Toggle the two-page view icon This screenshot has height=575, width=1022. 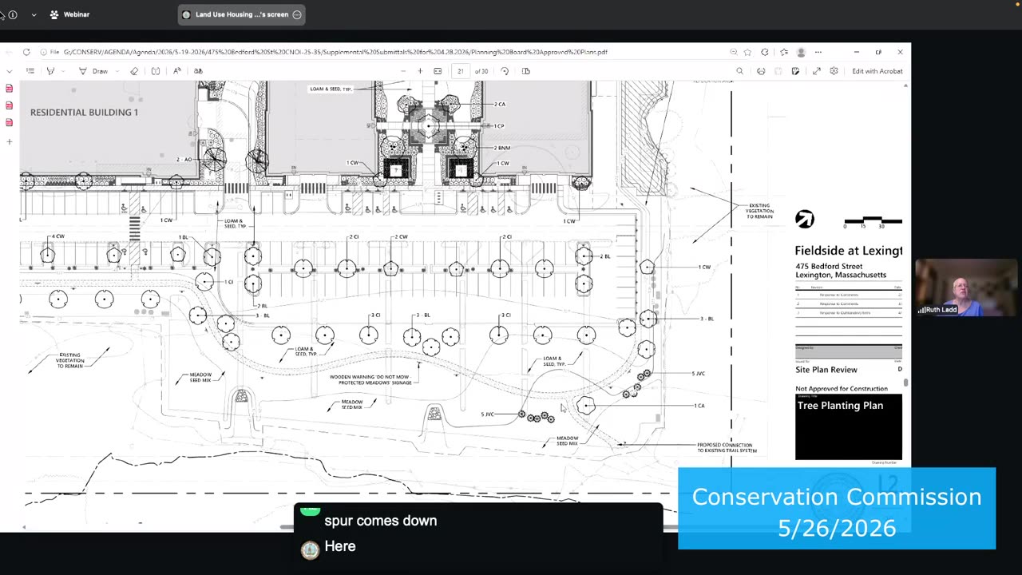pos(525,71)
